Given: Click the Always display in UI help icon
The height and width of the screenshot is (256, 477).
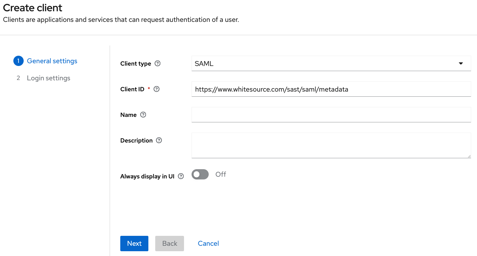Looking at the screenshot, I should point(181,176).
